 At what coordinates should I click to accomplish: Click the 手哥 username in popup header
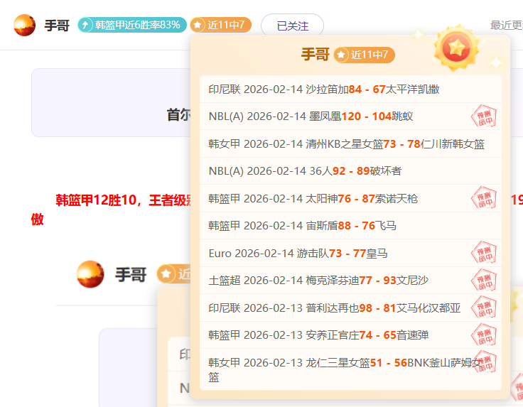pos(315,55)
